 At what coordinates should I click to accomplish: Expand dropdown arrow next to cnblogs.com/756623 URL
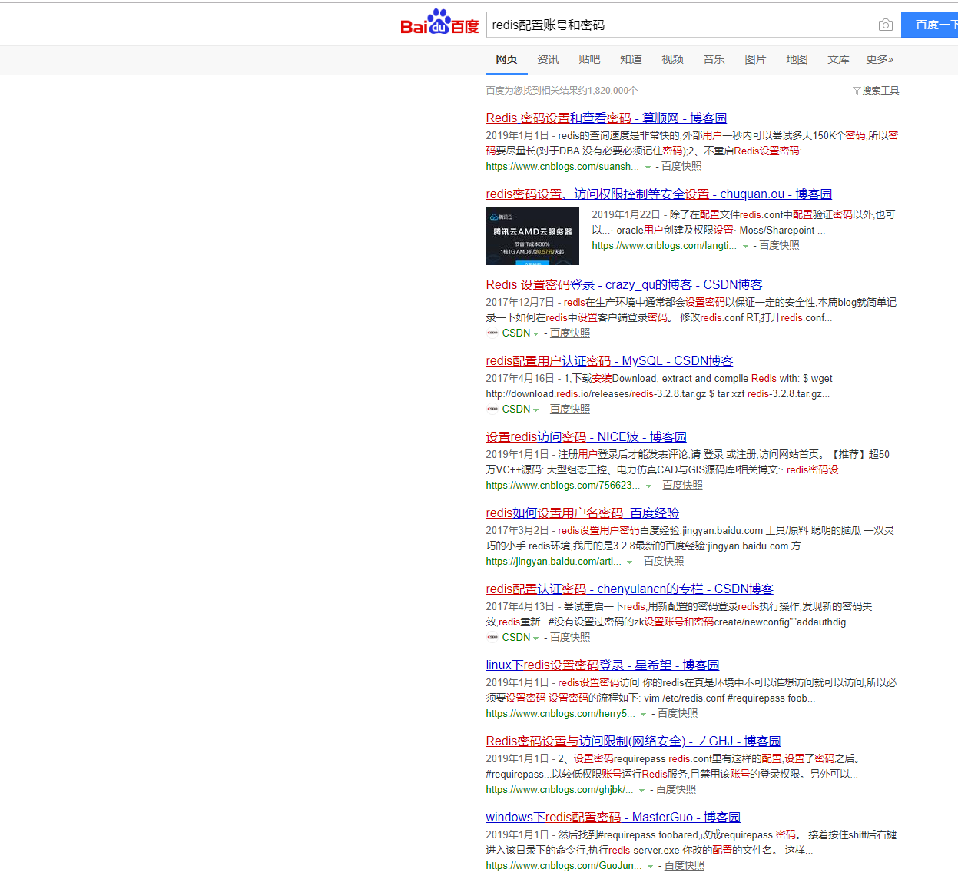point(648,486)
